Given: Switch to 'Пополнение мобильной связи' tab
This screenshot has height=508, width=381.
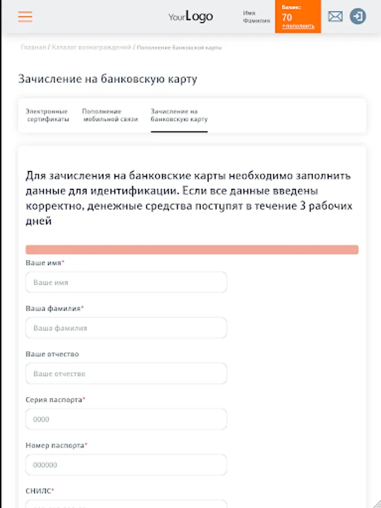Looking at the screenshot, I should click(110, 115).
